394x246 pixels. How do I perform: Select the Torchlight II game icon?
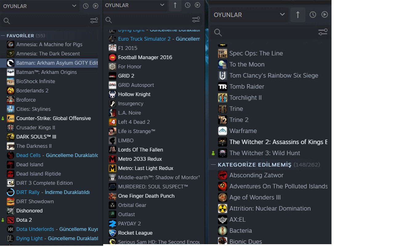coord(223,98)
